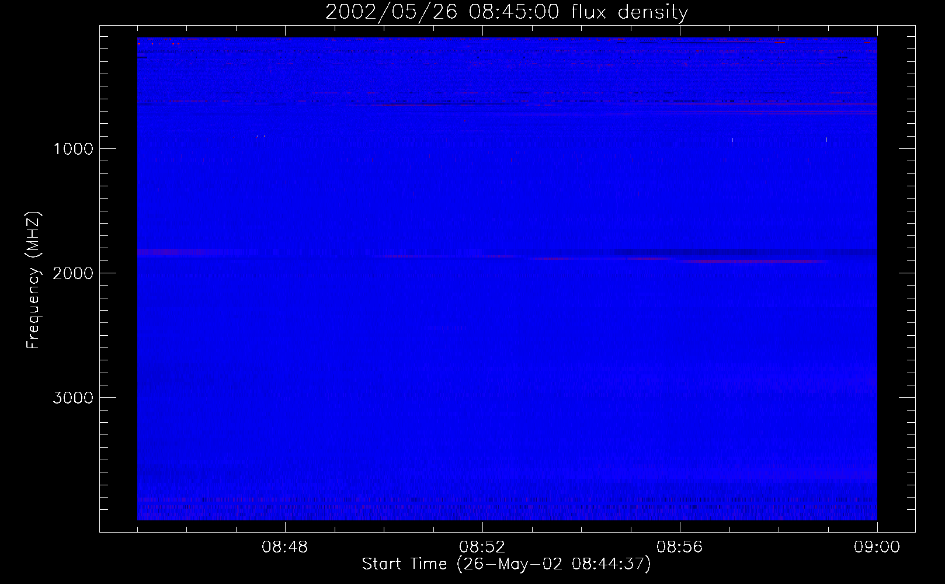Click the 08:52 time tick label
The height and width of the screenshot is (584, 945).
coord(482,547)
